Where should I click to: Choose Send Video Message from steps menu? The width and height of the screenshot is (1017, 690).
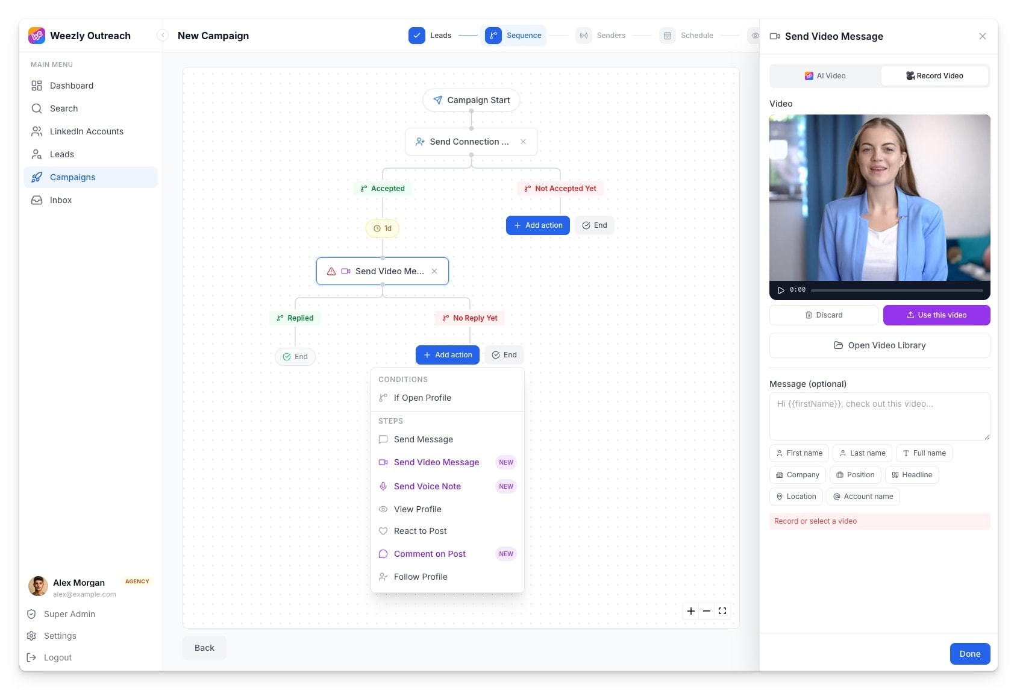coord(448,462)
